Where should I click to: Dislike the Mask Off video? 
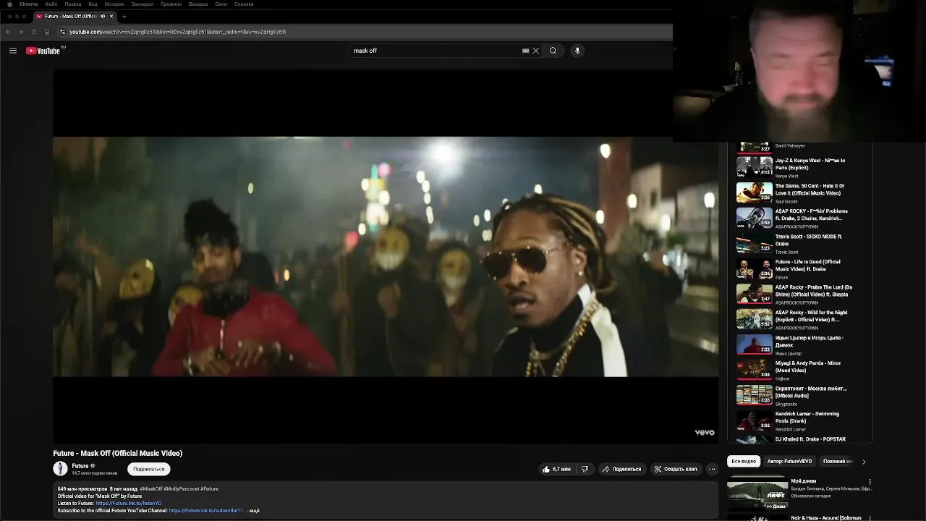pos(585,469)
